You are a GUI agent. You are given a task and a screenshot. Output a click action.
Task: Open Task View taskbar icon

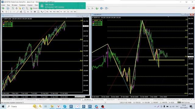coord(45,106)
